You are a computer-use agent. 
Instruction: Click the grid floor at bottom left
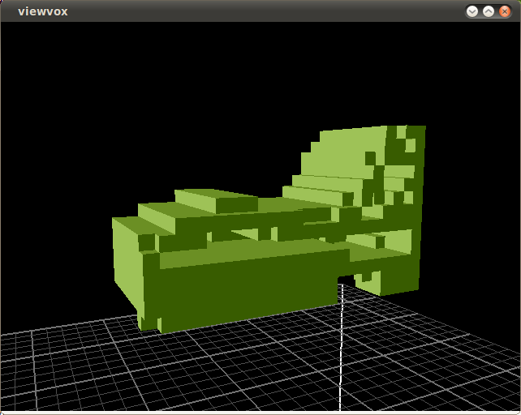click(x=65, y=373)
